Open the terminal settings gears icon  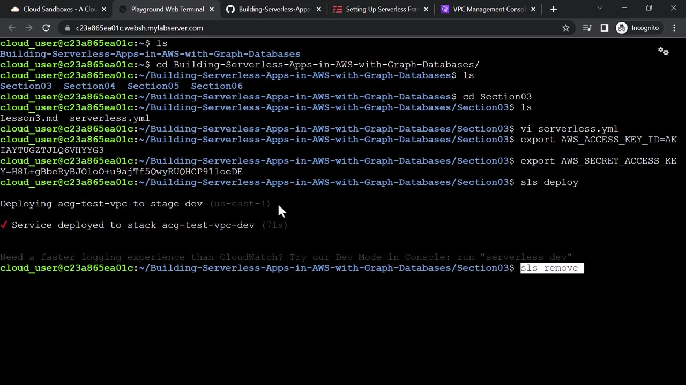[x=663, y=51]
